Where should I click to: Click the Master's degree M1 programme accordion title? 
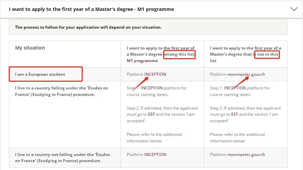pyautogui.click(x=91, y=9)
